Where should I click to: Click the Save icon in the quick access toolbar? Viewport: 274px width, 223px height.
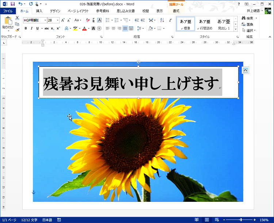coord(13,4)
